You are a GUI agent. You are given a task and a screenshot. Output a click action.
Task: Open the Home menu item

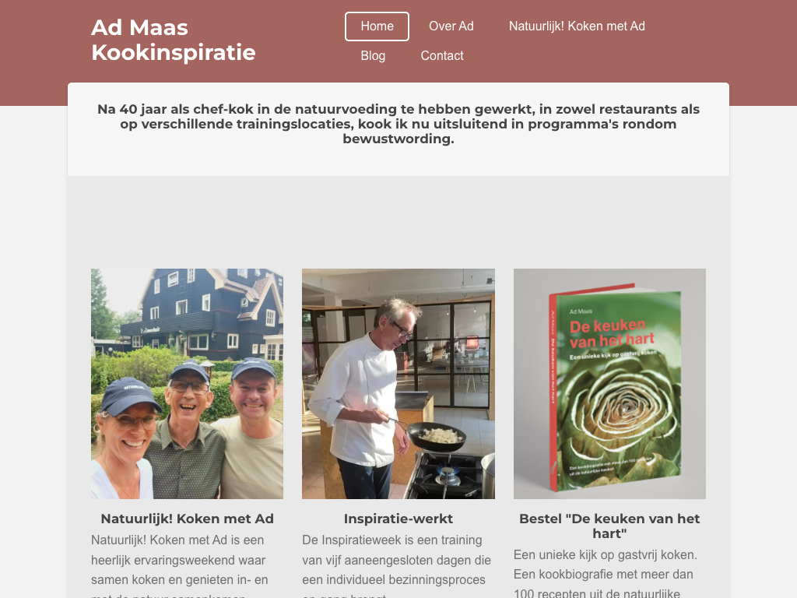(377, 26)
